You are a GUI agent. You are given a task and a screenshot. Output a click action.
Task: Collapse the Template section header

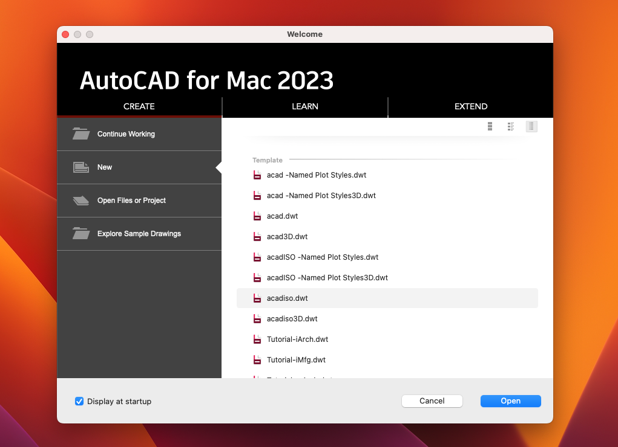pyautogui.click(x=268, y=160)
